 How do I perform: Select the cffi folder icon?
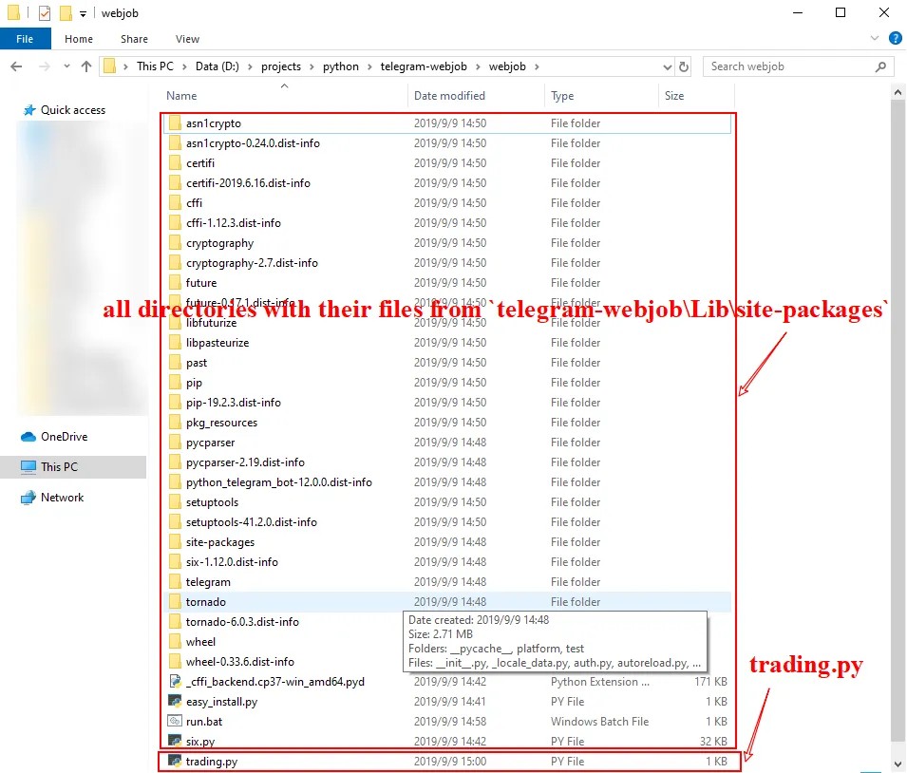pyautogui.click(x=175, y=203)
